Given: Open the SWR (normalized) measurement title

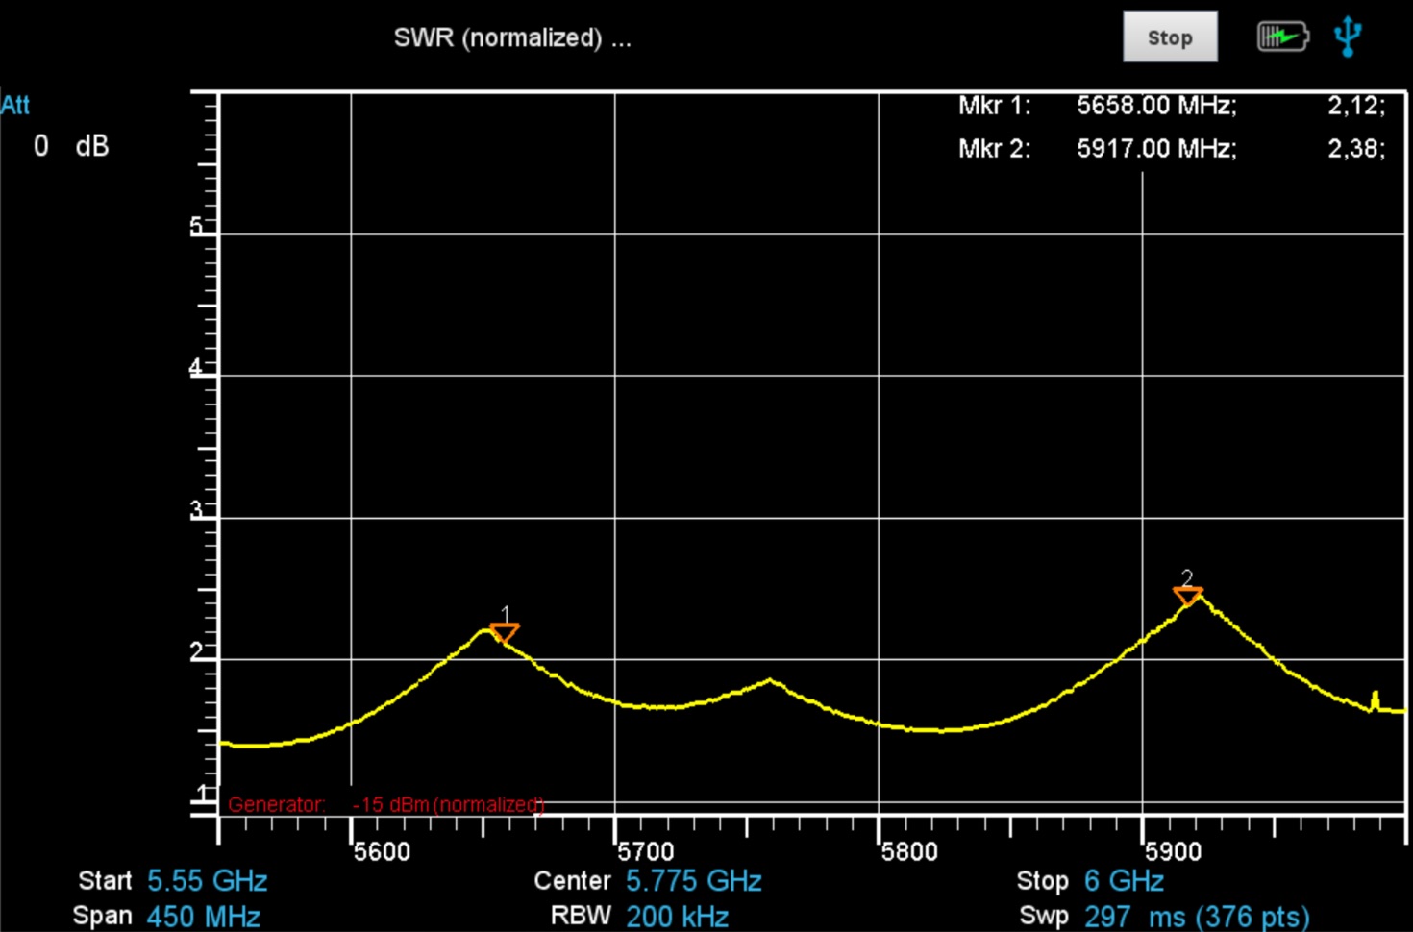Looking at the screenshot, I should [x=511, y=38].
